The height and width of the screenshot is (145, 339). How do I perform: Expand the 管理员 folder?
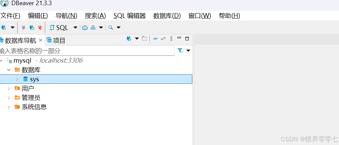coord(9,98)
